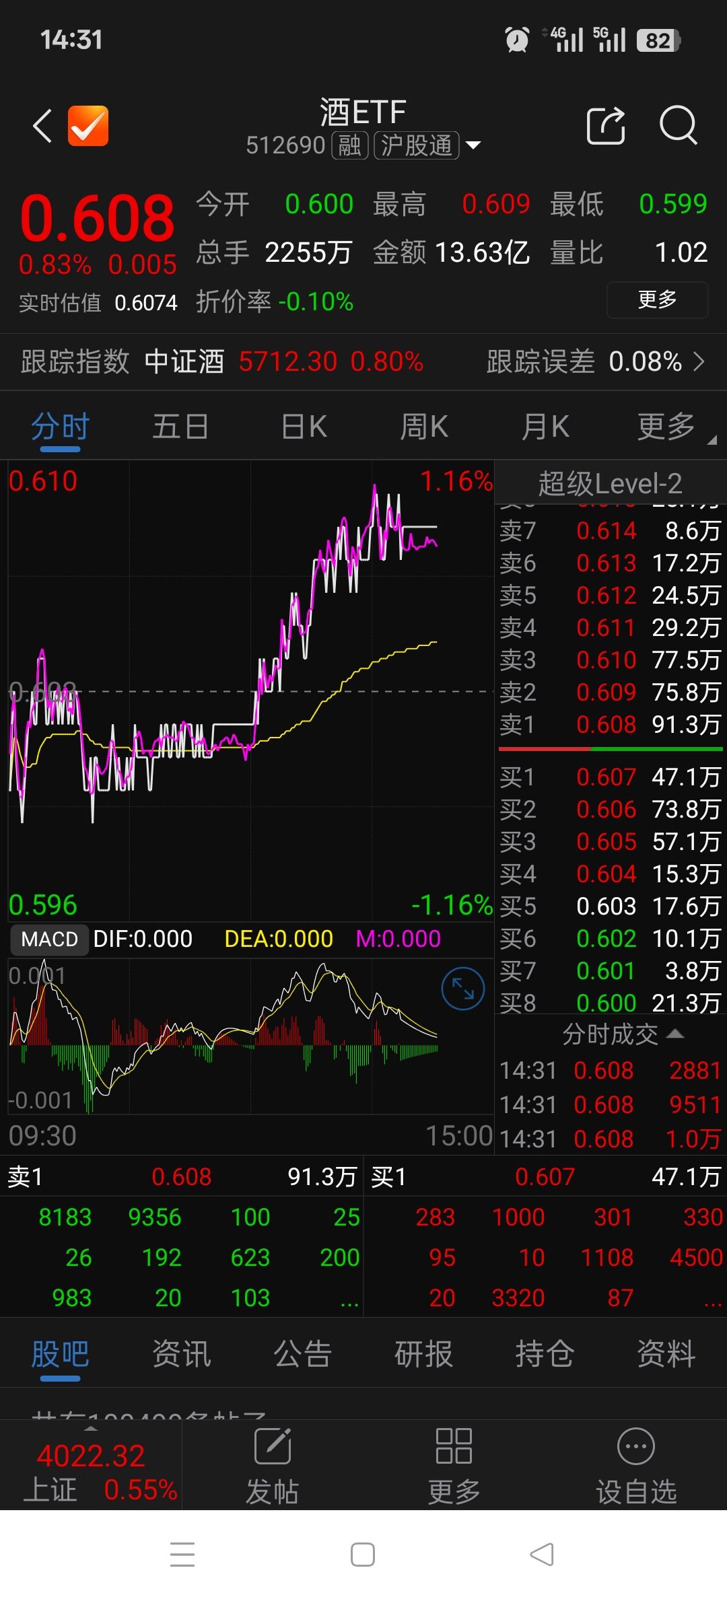Go back with the left arrow
Viewport: 727px width, 1599px height.
pos(42,126)
